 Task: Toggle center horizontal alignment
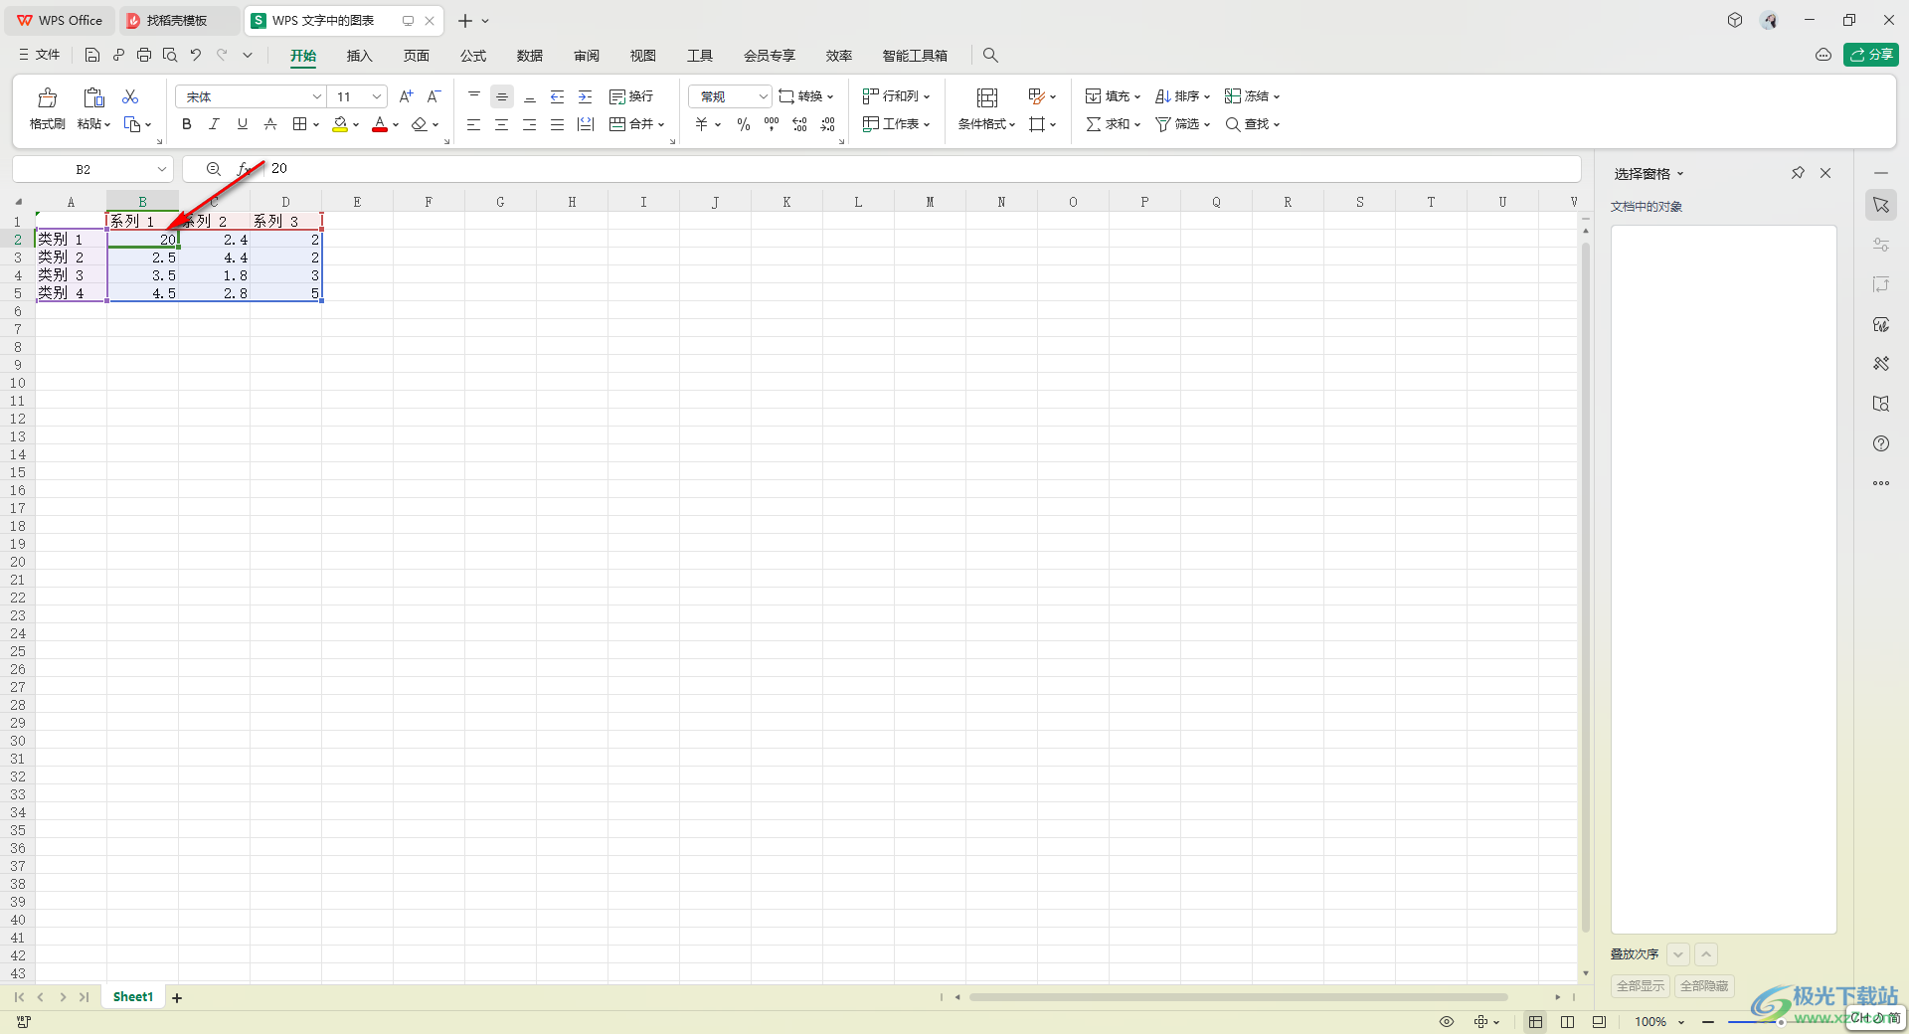[x=502, y=124]
